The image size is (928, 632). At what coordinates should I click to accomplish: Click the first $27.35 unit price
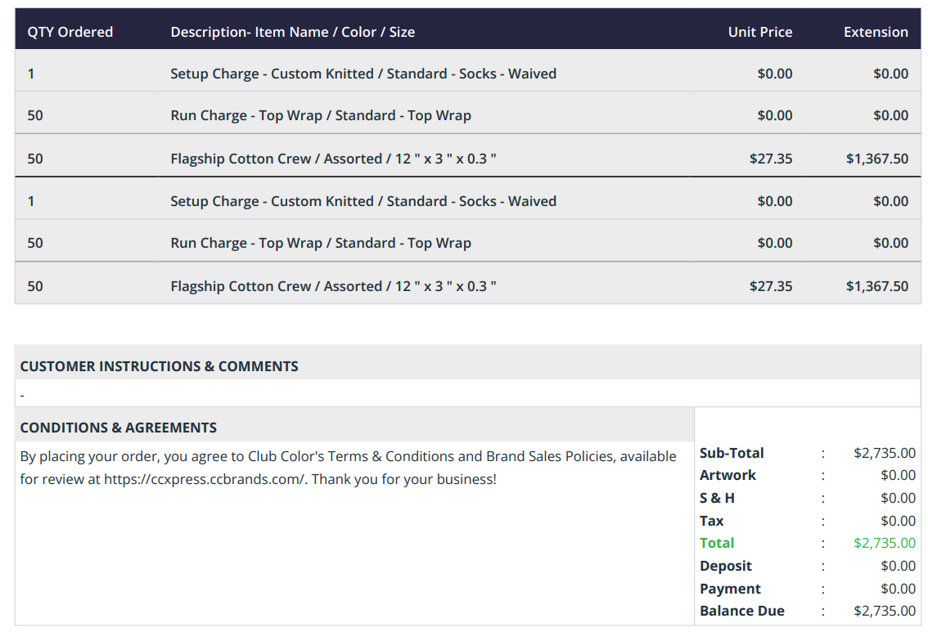(771, 159)
